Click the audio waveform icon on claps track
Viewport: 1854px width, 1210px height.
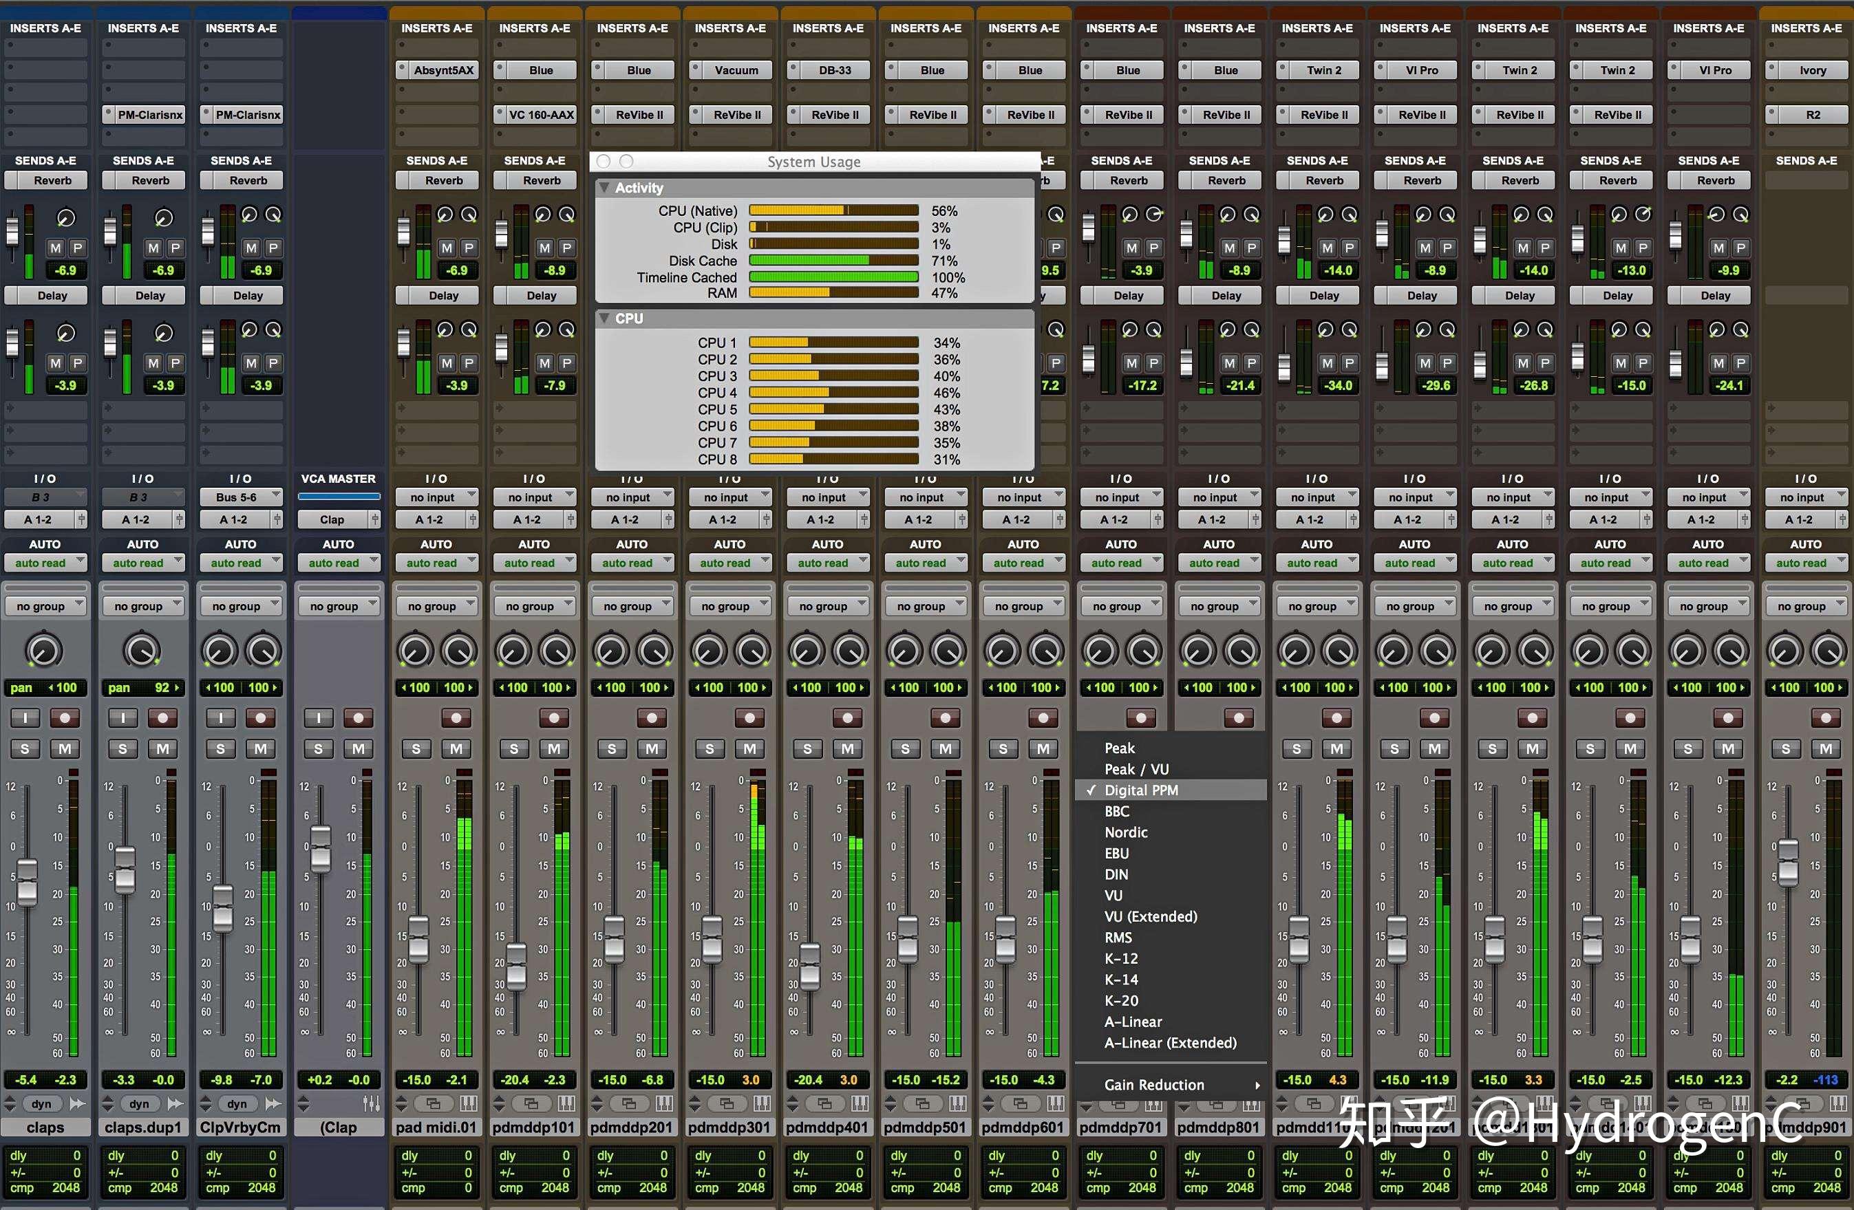click(77, 1103)
